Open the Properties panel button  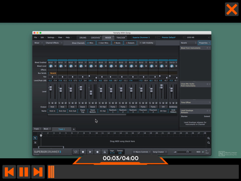point(204,43)
